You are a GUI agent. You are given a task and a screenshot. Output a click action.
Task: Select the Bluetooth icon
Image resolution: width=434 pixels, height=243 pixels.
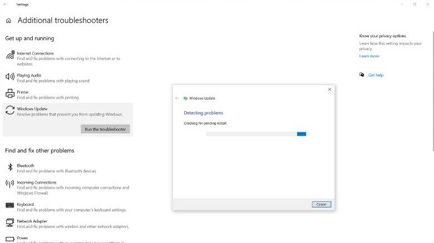[x=10, y=168]
